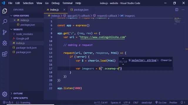Open package.json in the WEBSITE tree
188x105 pixels.
(23, 52)
